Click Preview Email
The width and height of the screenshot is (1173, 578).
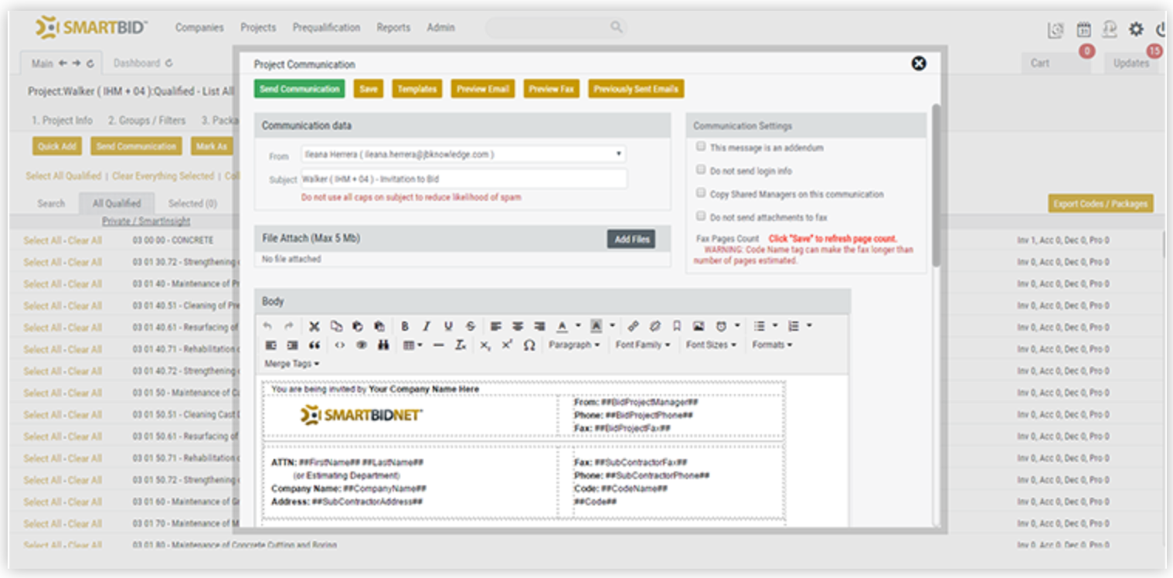coord(483,89)
